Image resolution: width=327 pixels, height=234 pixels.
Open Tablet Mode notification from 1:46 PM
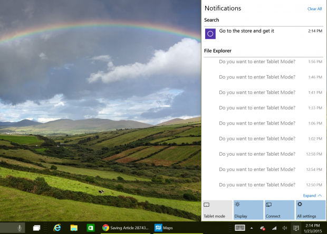coord(264,77)
